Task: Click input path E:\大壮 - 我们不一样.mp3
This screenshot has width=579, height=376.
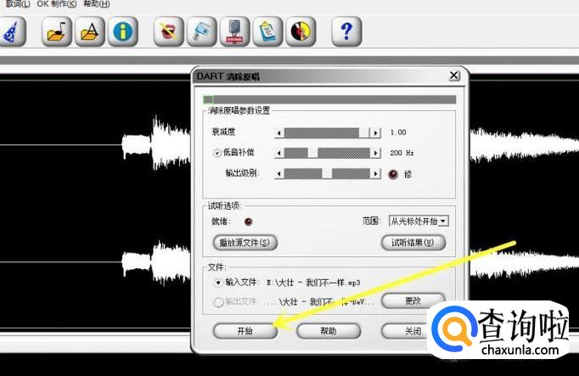Action: click(313, 283)
